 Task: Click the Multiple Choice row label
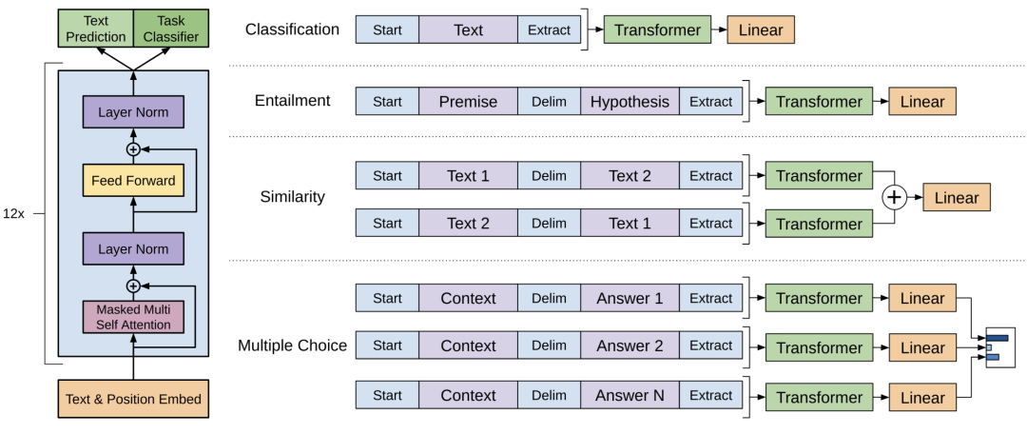[x=292, y=345]
